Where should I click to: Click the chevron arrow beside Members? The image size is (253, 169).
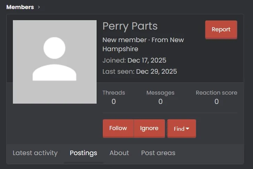pyautogui.click(x=39, y=7)
